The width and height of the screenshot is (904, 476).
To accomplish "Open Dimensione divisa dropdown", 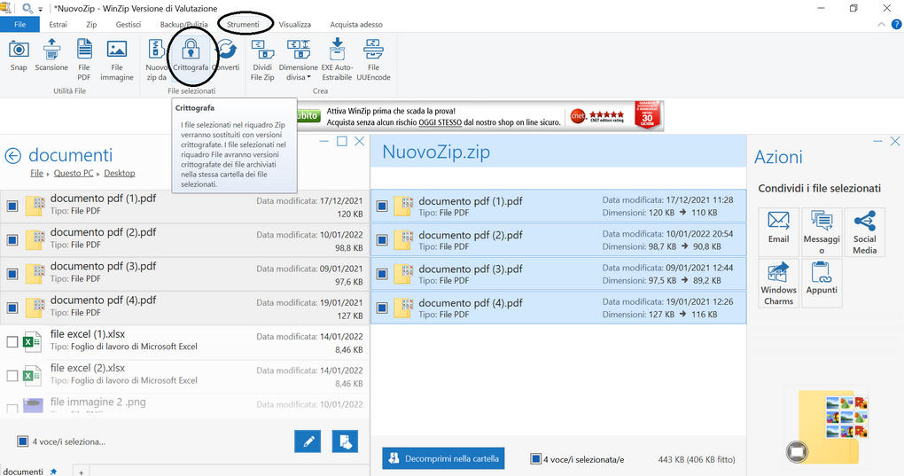I will pyautogui.click(x=298, y=59).
